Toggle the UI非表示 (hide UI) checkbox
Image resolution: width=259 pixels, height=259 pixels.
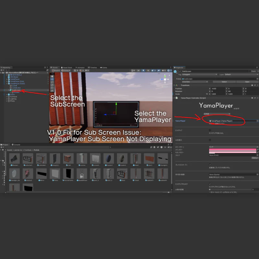tap(210, 140)
